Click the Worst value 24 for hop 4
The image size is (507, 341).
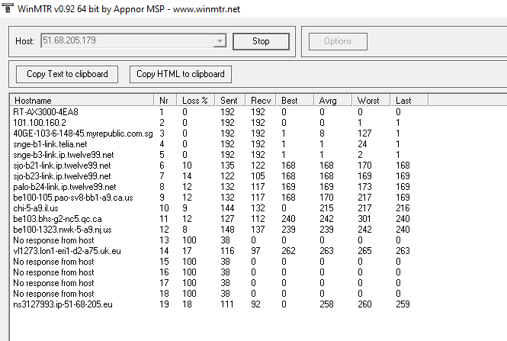pos(362,144)
